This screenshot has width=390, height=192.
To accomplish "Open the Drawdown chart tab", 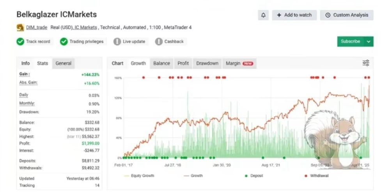I will [x=207, y=63].
